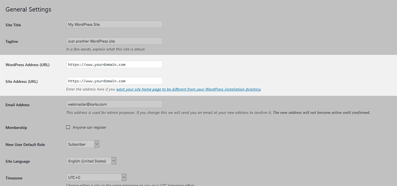Select the Site Address (URL) text box

[x=114, y=81]
